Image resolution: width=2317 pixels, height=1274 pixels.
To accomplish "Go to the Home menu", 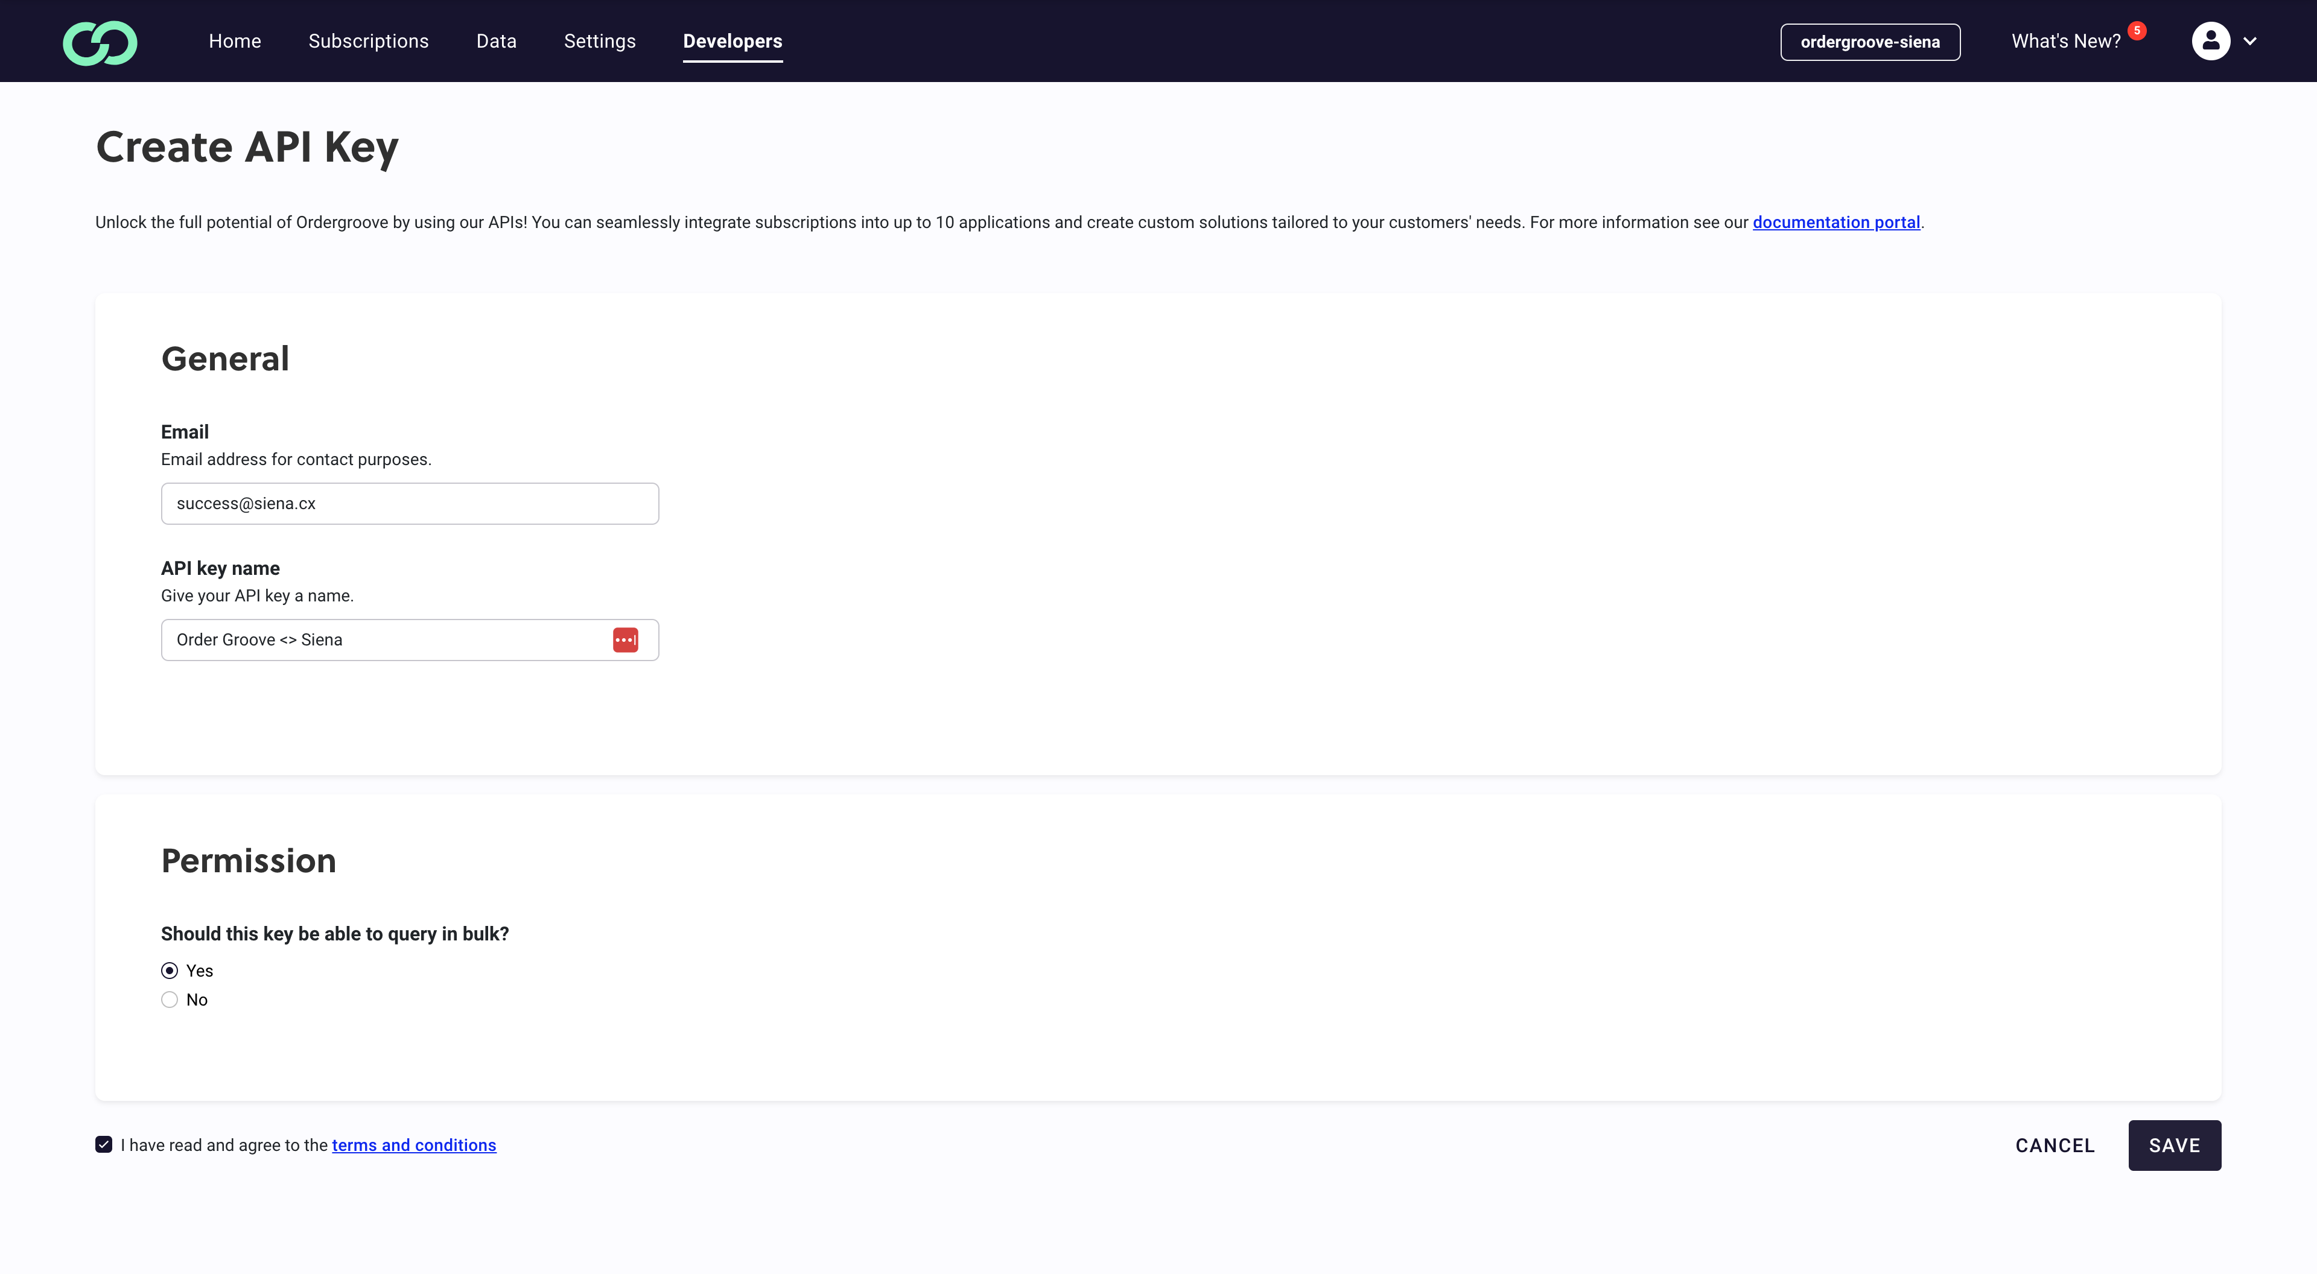I will coord(235,42).
